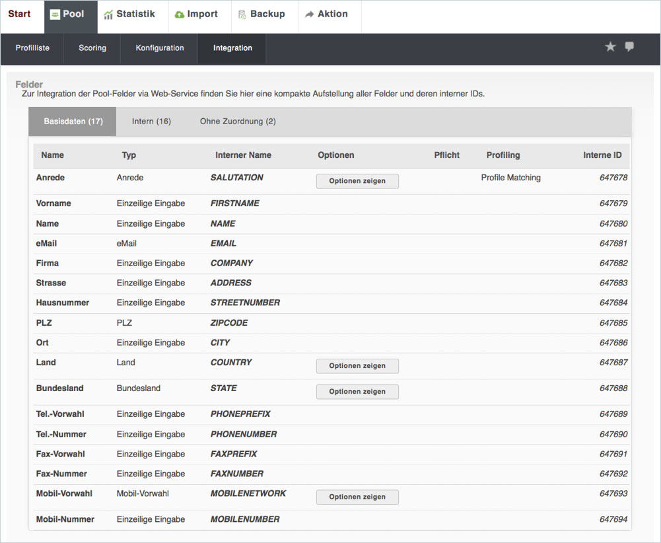Open the Statistik tab

129,15
